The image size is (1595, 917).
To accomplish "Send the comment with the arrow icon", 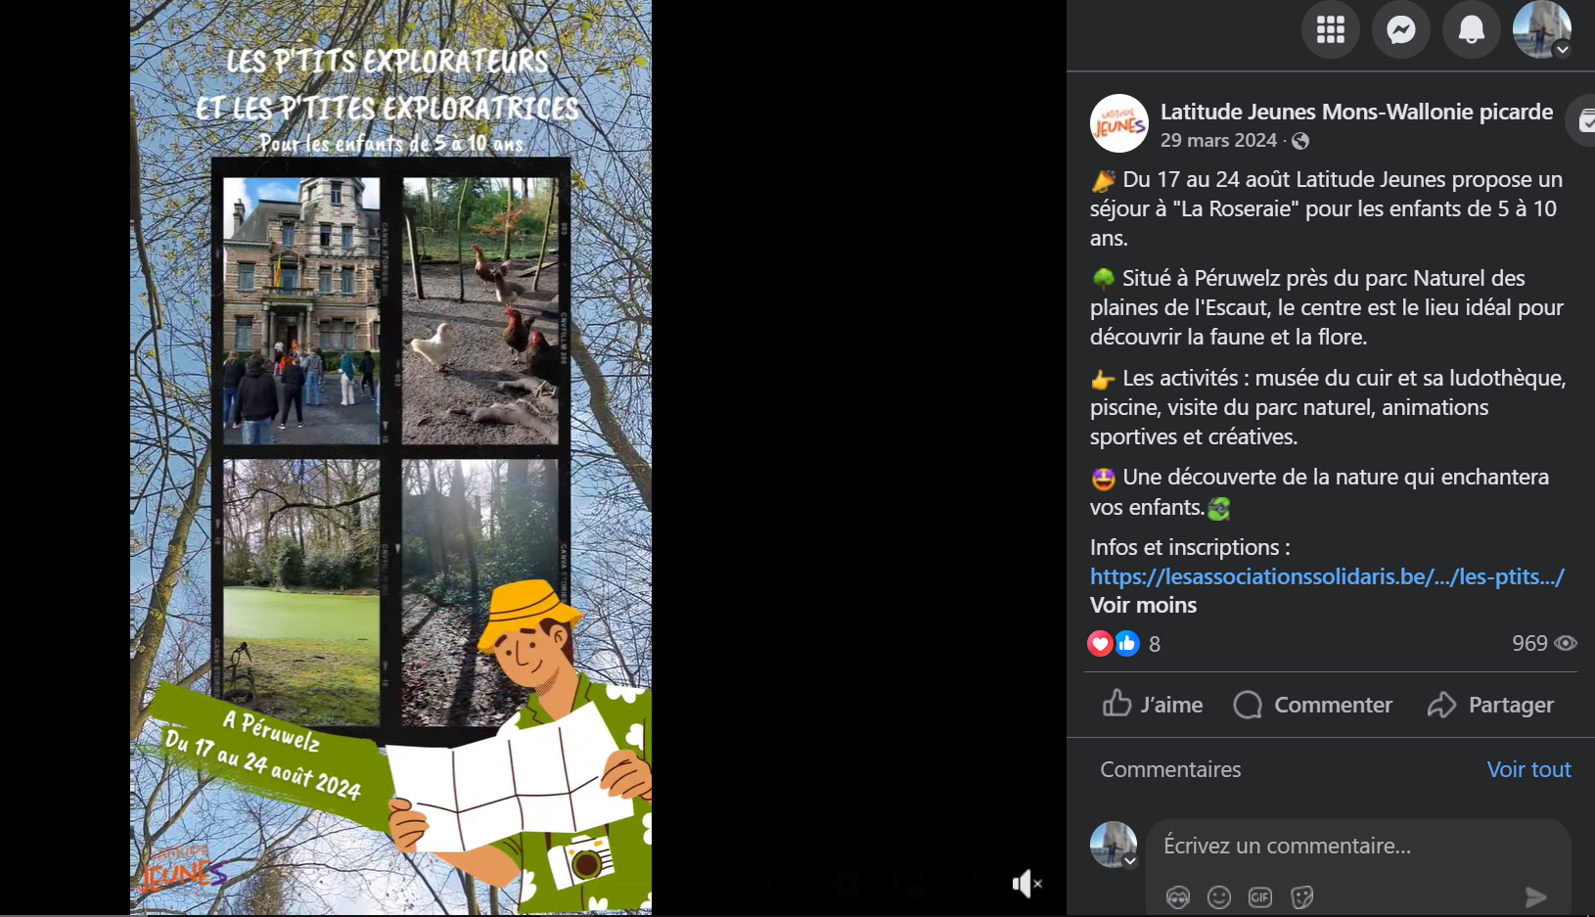I will coord(1536,896).
